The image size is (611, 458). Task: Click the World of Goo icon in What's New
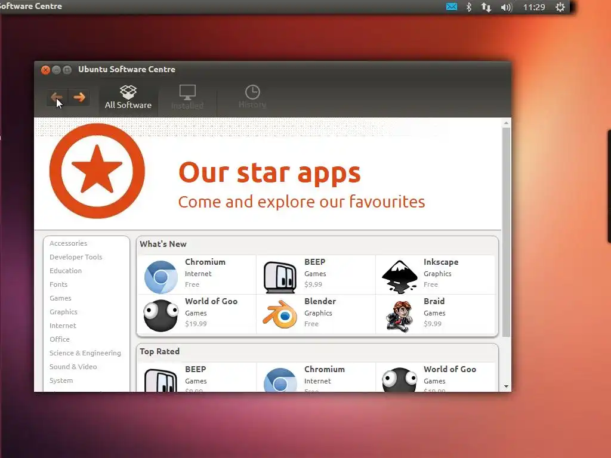point(161,315)
